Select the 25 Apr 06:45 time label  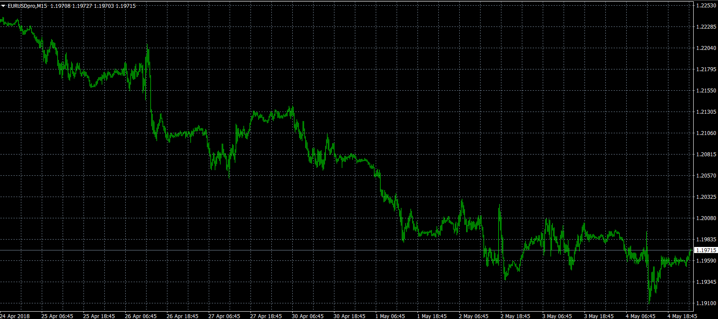click(x=57, y=316)
